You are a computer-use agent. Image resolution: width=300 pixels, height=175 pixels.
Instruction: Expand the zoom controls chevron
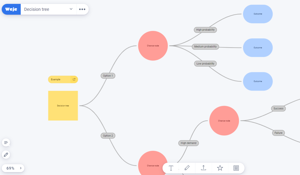coord(20,168)
